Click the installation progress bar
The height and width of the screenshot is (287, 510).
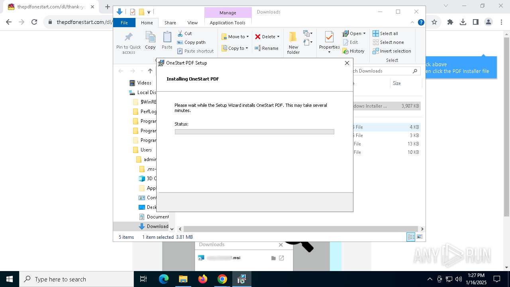point(254,132)
